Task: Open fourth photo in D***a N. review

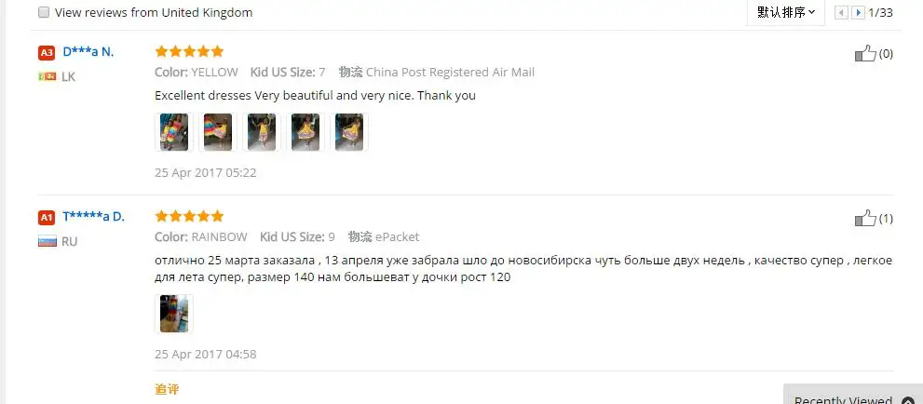Action: tap(305, 132)
